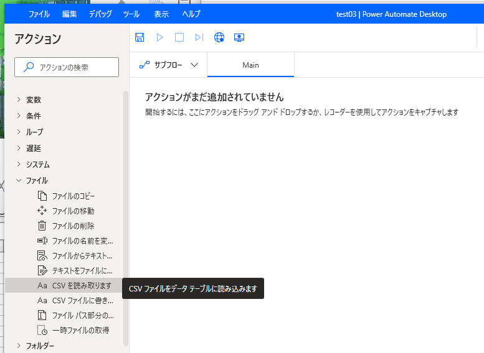Select the ファイルの名前を変... action label

tap(82, 241)
